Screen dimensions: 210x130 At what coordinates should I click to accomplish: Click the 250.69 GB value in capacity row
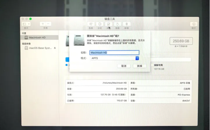point(121,89)
